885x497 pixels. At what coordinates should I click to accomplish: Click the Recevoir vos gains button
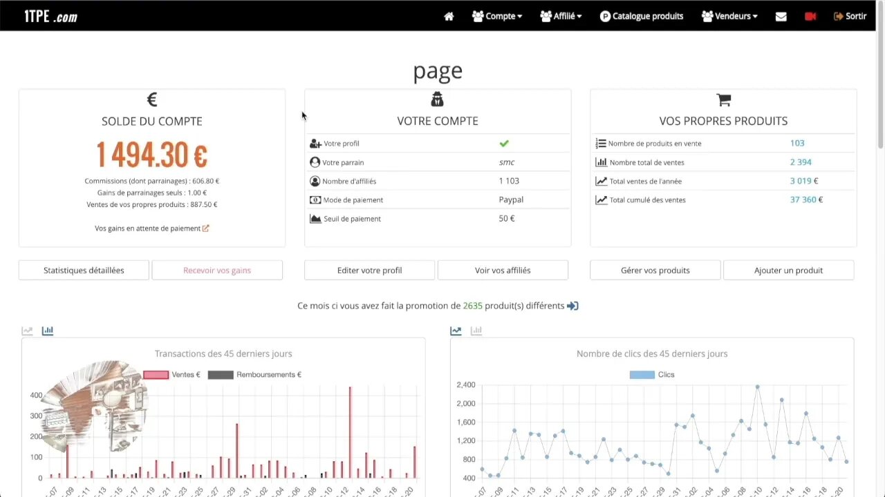(217, 270)
